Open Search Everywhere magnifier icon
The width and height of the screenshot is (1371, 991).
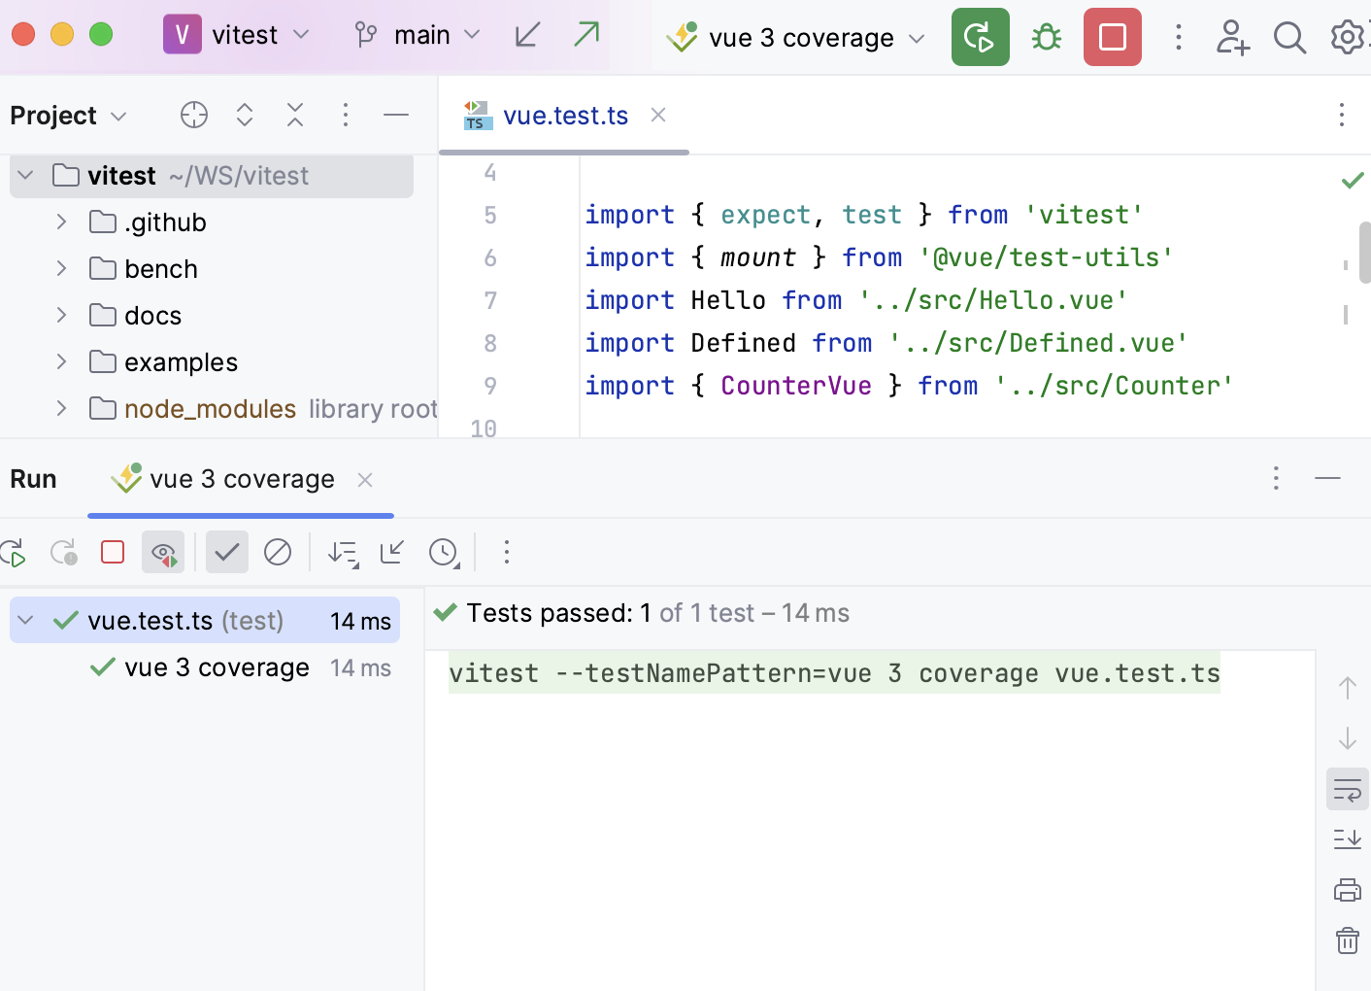[x=1289, y=38]
